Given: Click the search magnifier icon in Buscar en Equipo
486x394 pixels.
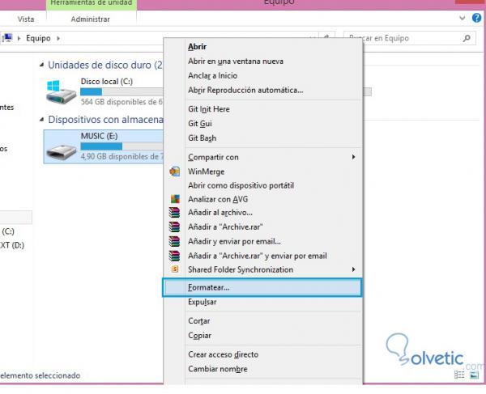Looking at the screenshot, I should pos(467,38).
